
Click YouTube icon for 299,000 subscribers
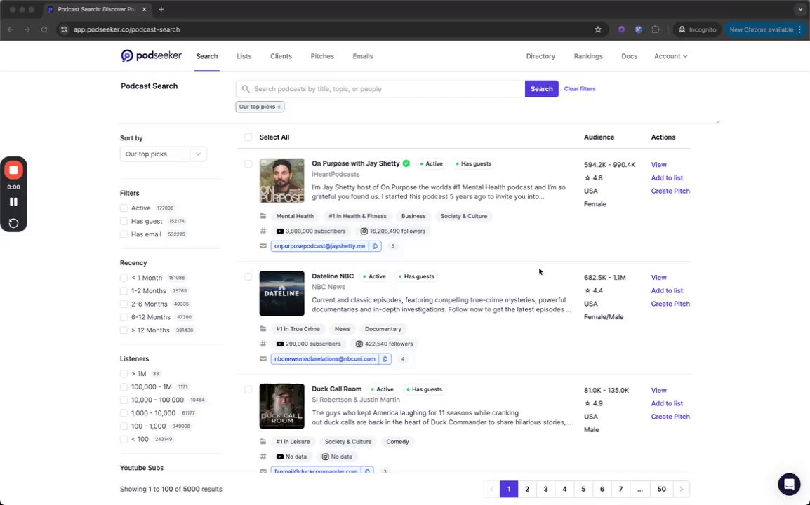[x=280, y=344]
